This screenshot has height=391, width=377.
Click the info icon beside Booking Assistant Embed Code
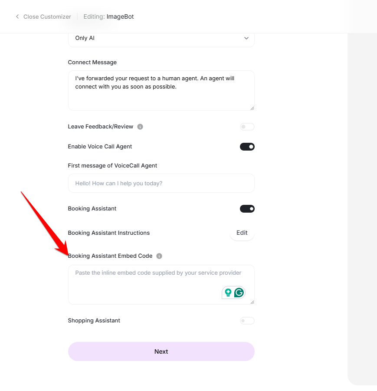point(159,256)
